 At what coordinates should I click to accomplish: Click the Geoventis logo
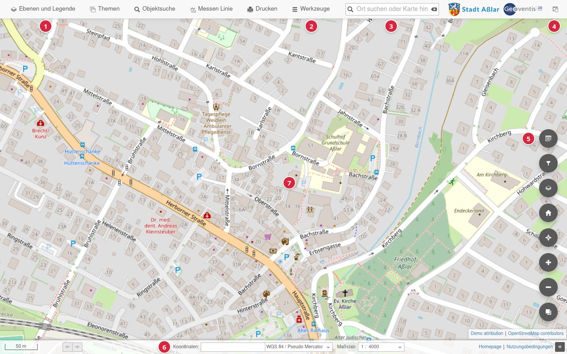click(x=523, y=9)
